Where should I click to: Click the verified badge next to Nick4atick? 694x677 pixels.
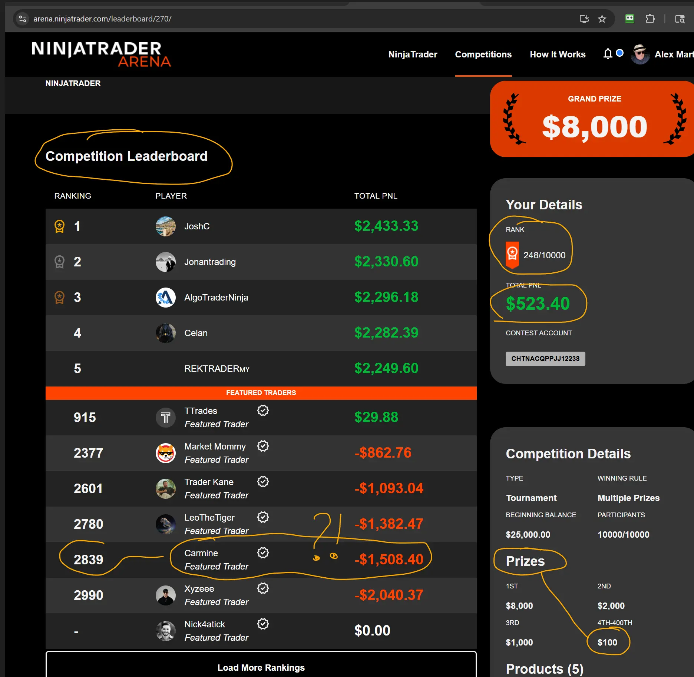(263, 624)
